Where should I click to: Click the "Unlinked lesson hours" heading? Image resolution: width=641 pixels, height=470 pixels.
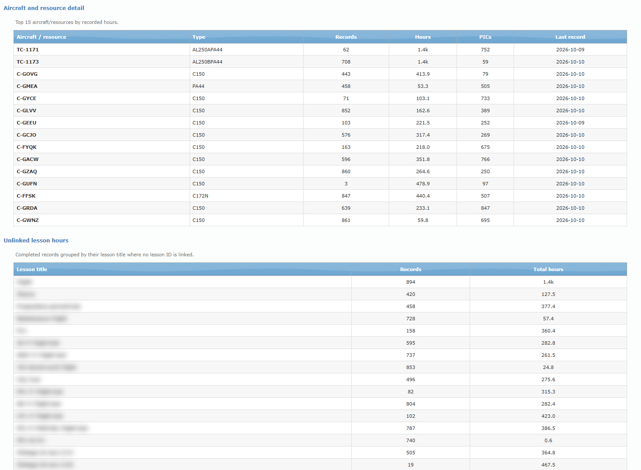pos(36,240)
